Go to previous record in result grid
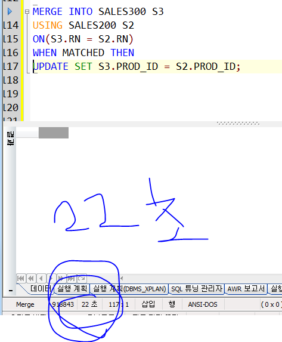The height and width of the screenshot is (342, 282). point(41,278)
